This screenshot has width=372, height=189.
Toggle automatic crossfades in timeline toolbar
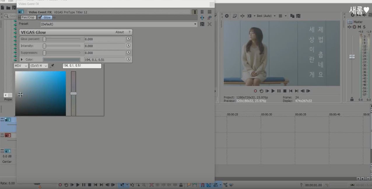[209, 185]
